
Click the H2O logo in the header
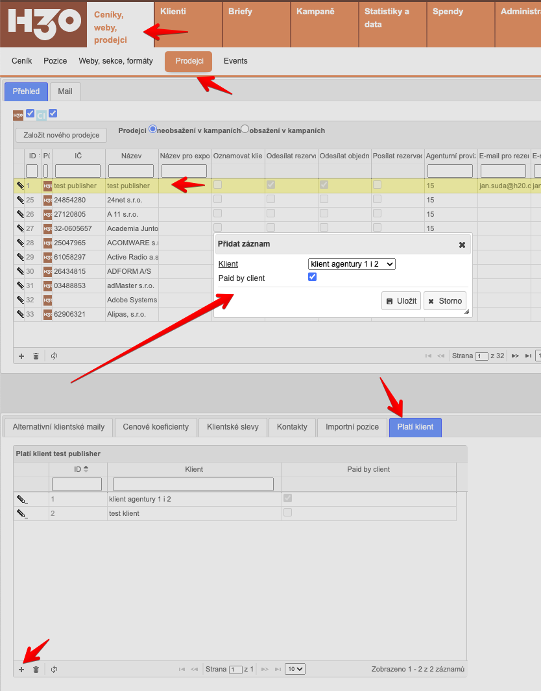43,23
